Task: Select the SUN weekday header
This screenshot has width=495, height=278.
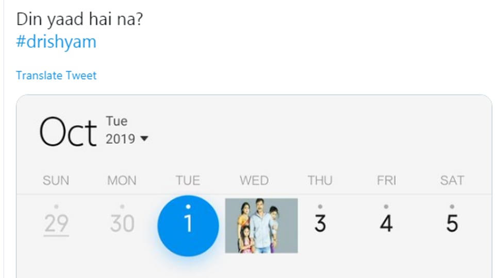Action: tap(56, 181)
